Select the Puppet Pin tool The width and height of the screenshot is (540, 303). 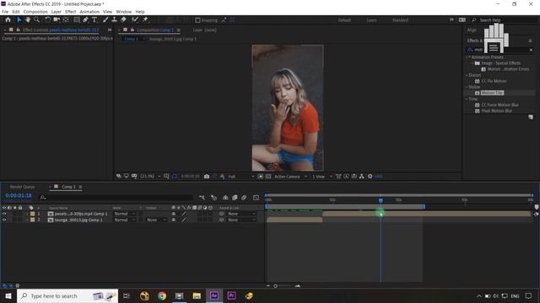coord(145,20)
